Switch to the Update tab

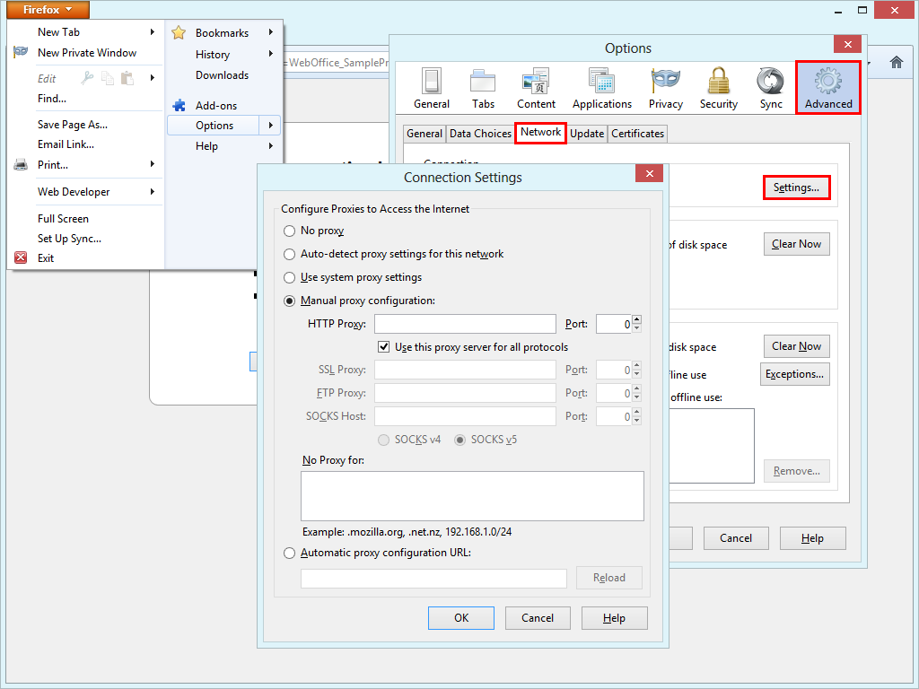click(587, 133)
